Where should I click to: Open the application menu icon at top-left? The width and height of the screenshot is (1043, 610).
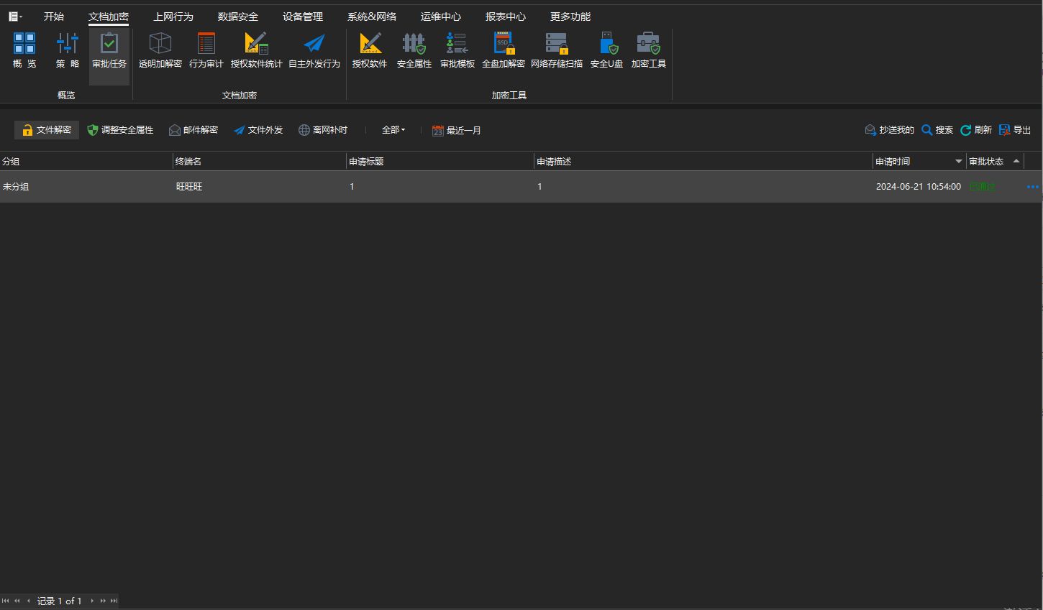tap(15, 17)
